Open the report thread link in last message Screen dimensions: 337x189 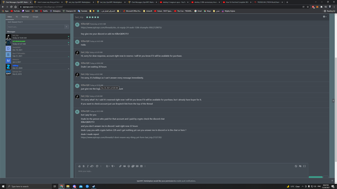(x=121, y=138)
